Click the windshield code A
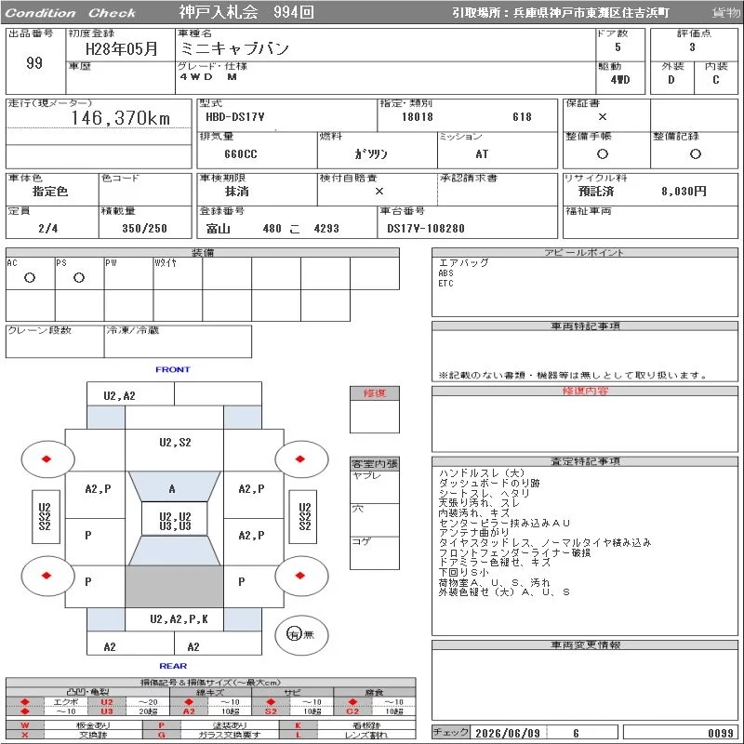The height and width of the screenshot is (744, 744). click(172, 489)
